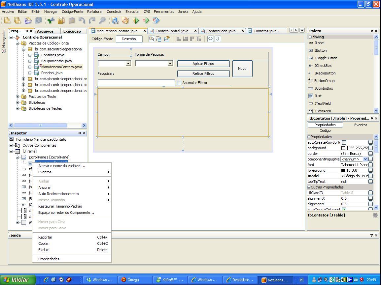Click the Open Project folder icon

point(28,21)
